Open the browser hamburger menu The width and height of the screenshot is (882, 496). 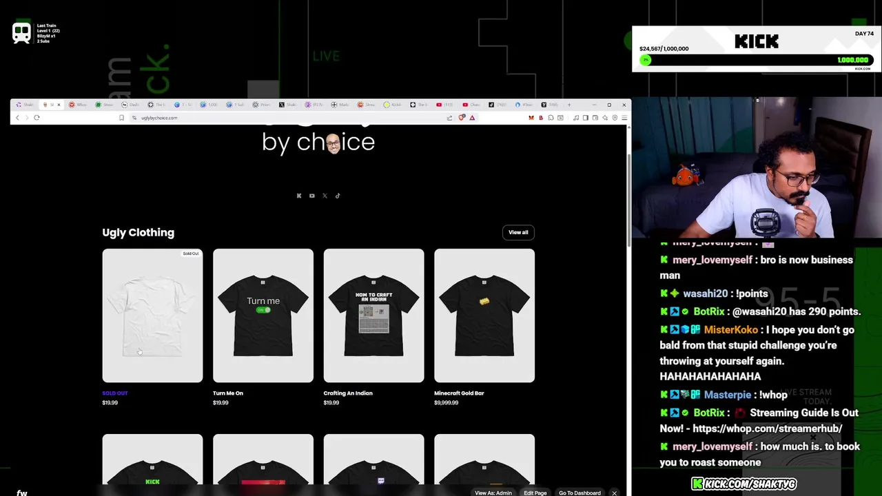point(624,118)
